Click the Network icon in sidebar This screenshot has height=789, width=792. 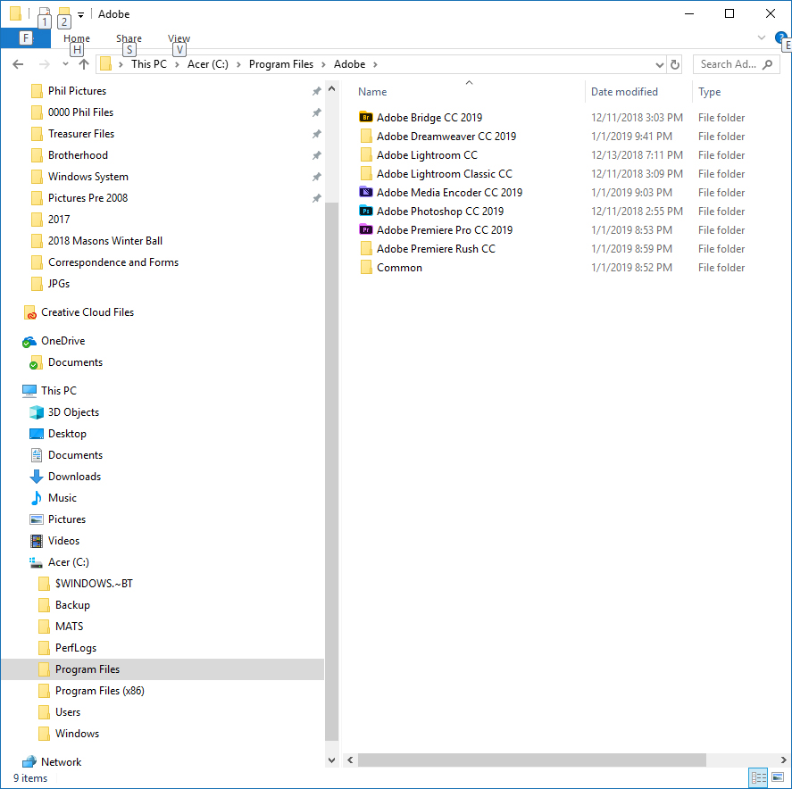coord(29,761)
